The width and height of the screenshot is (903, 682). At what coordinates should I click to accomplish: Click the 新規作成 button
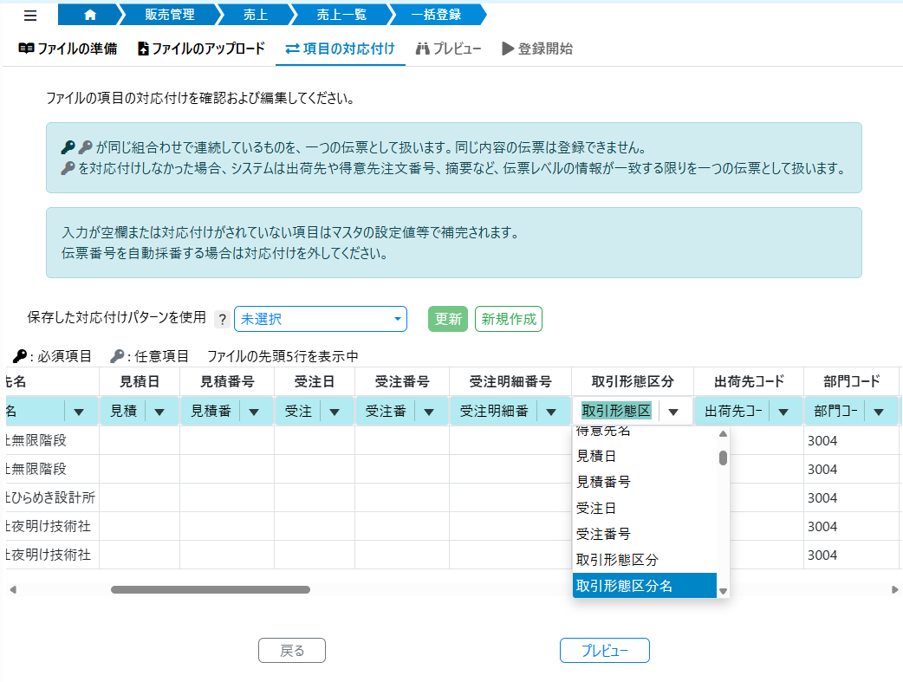pyautogui.click(x=508, y=319)
